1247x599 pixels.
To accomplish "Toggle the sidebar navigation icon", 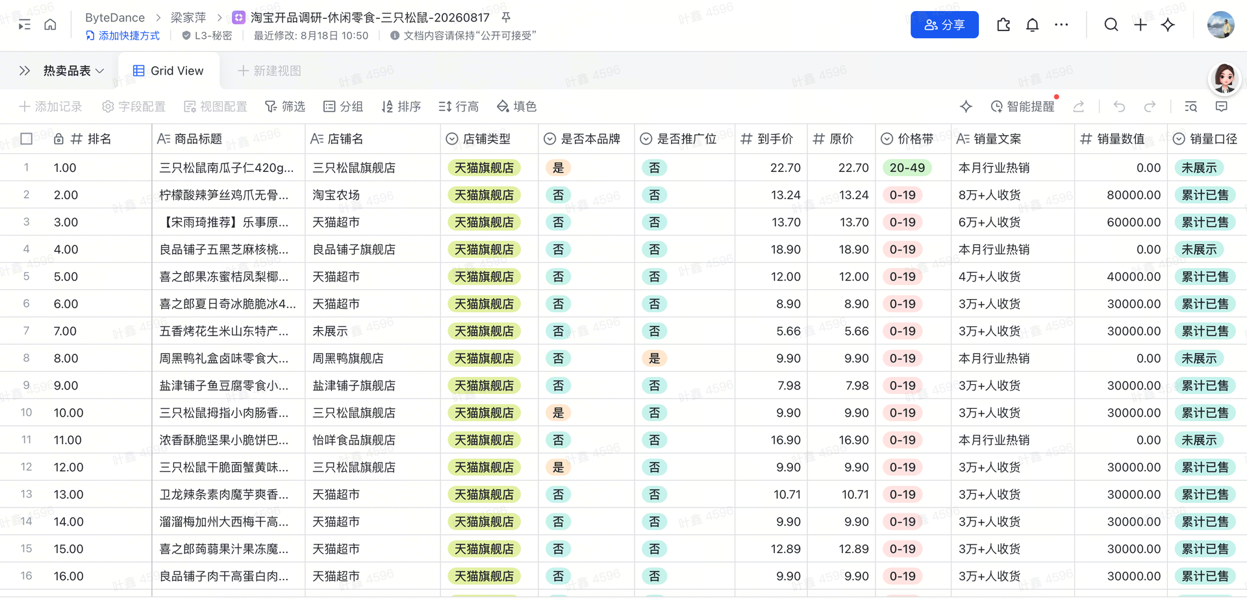I will 24,25.
